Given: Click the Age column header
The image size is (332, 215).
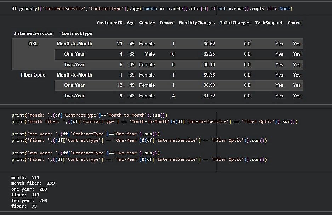Looking at the screenshot, I should [131, 23].
